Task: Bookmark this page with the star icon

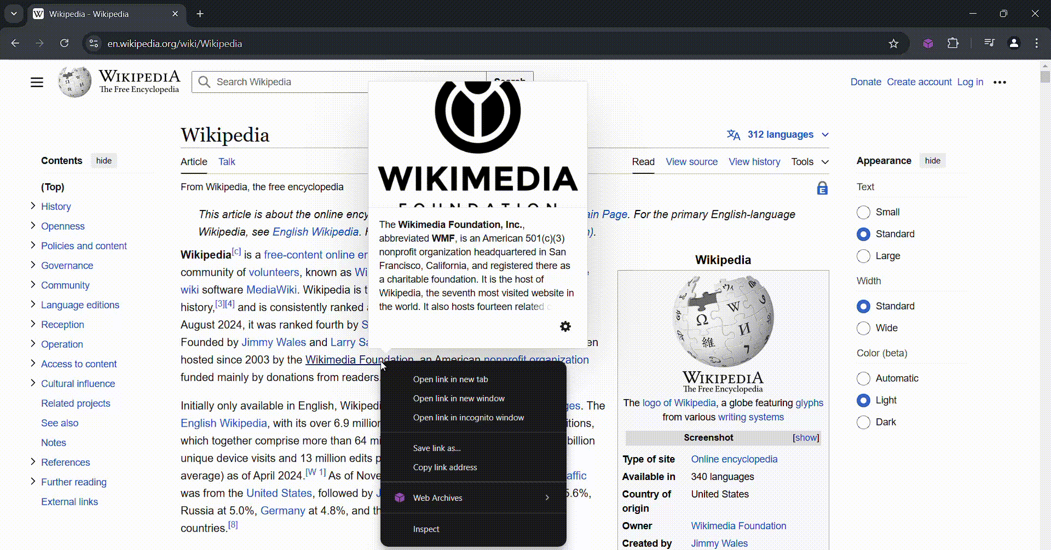Action: (x=893, y=44)
